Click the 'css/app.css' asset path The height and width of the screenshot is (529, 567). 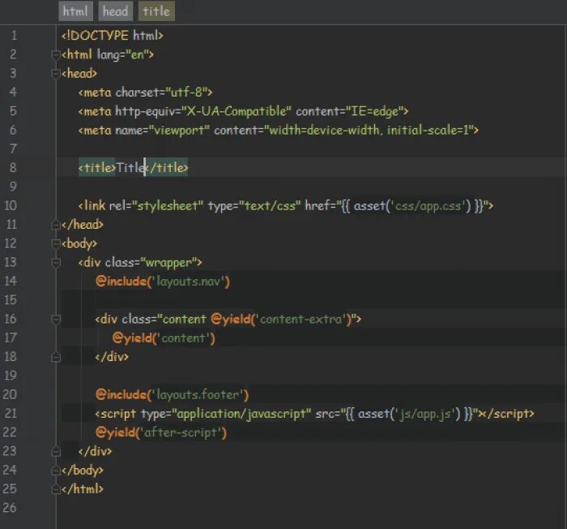pos(428,206)
